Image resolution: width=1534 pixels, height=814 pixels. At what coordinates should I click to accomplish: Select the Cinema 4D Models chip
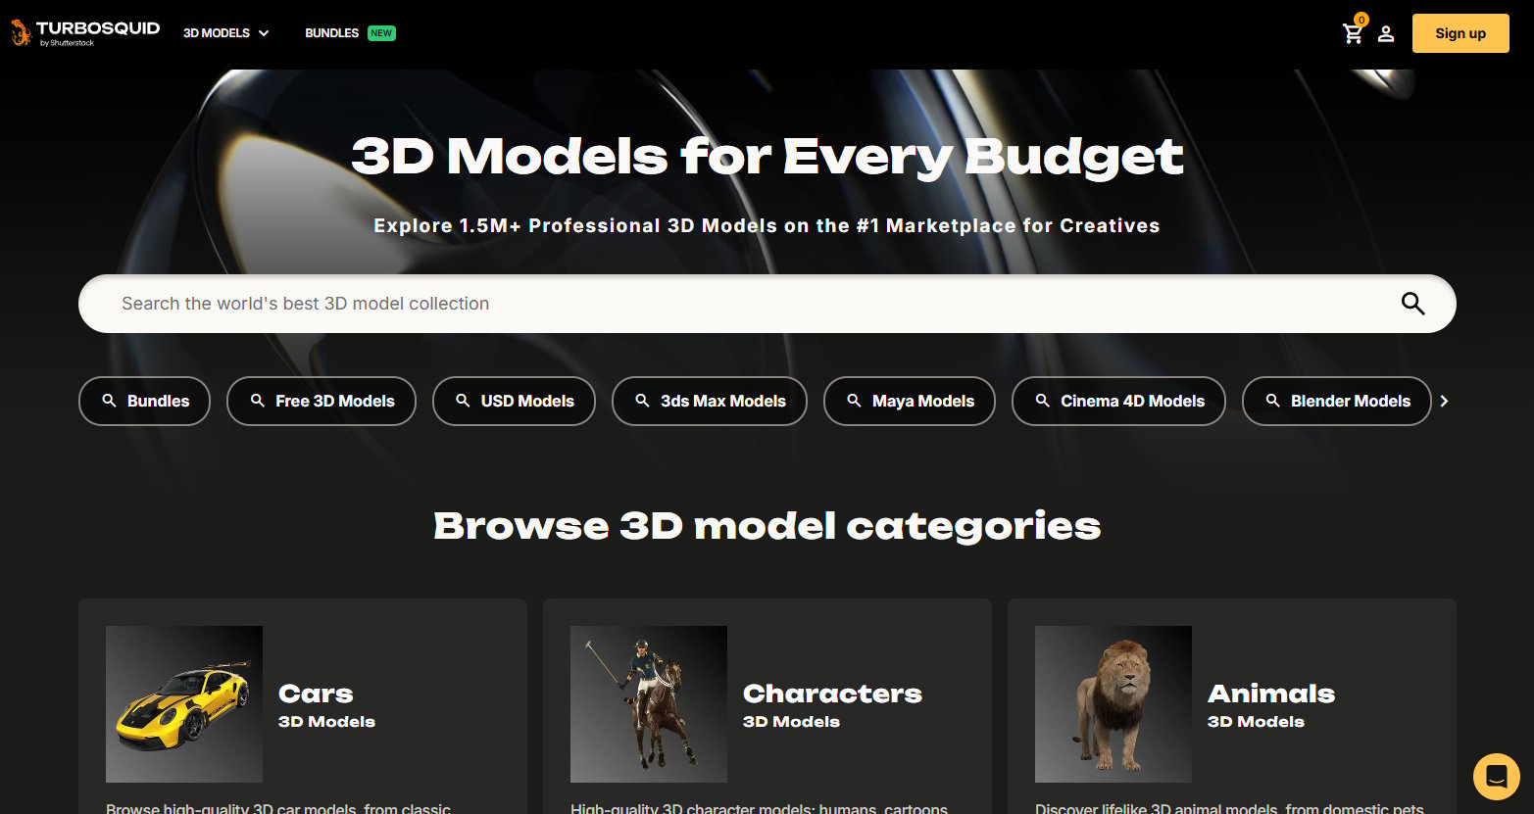(1118, 401)
